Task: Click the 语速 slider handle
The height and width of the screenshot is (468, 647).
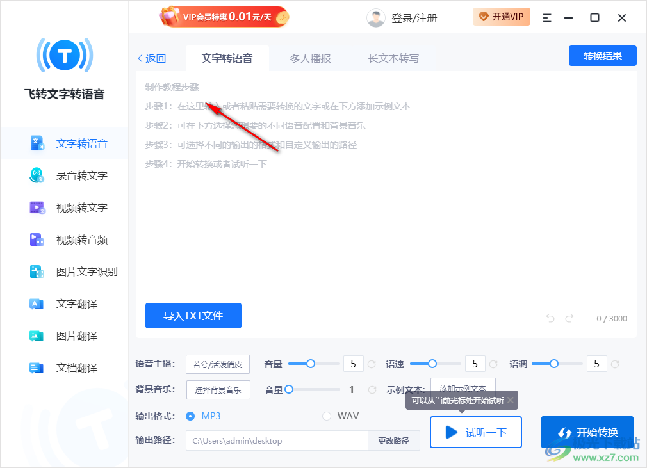Action: click(x=432, y=364)
